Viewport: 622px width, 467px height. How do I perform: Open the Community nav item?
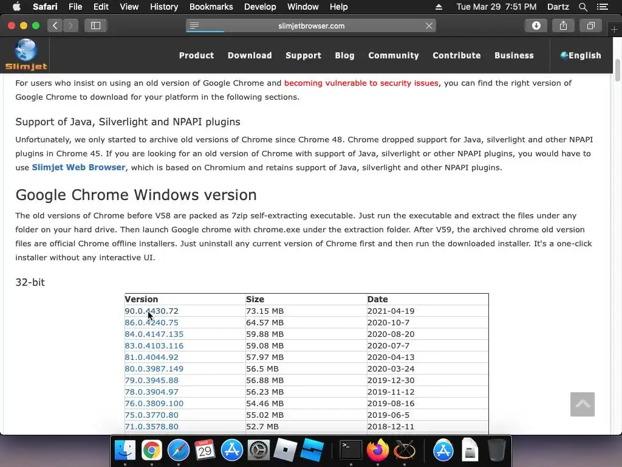tap(394, 55)
